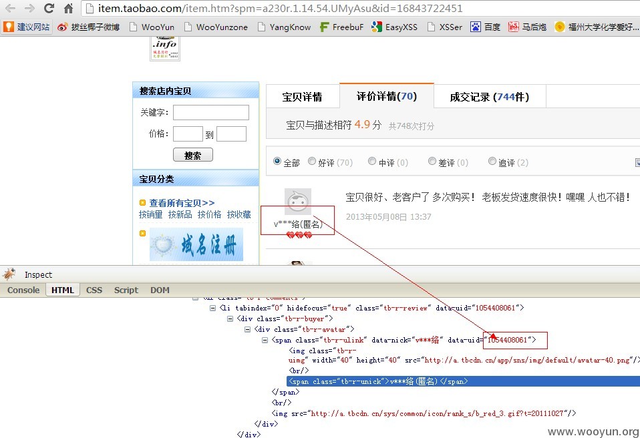
Task: Select the img b_red_3.gif code line
Action: [x=424, y=413]
